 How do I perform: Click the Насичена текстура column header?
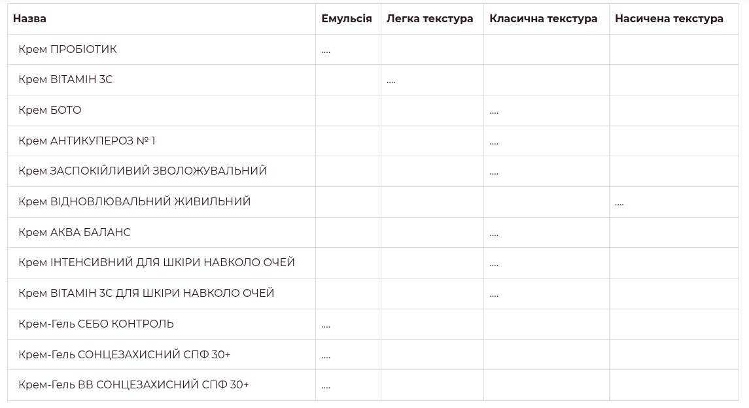669,18
